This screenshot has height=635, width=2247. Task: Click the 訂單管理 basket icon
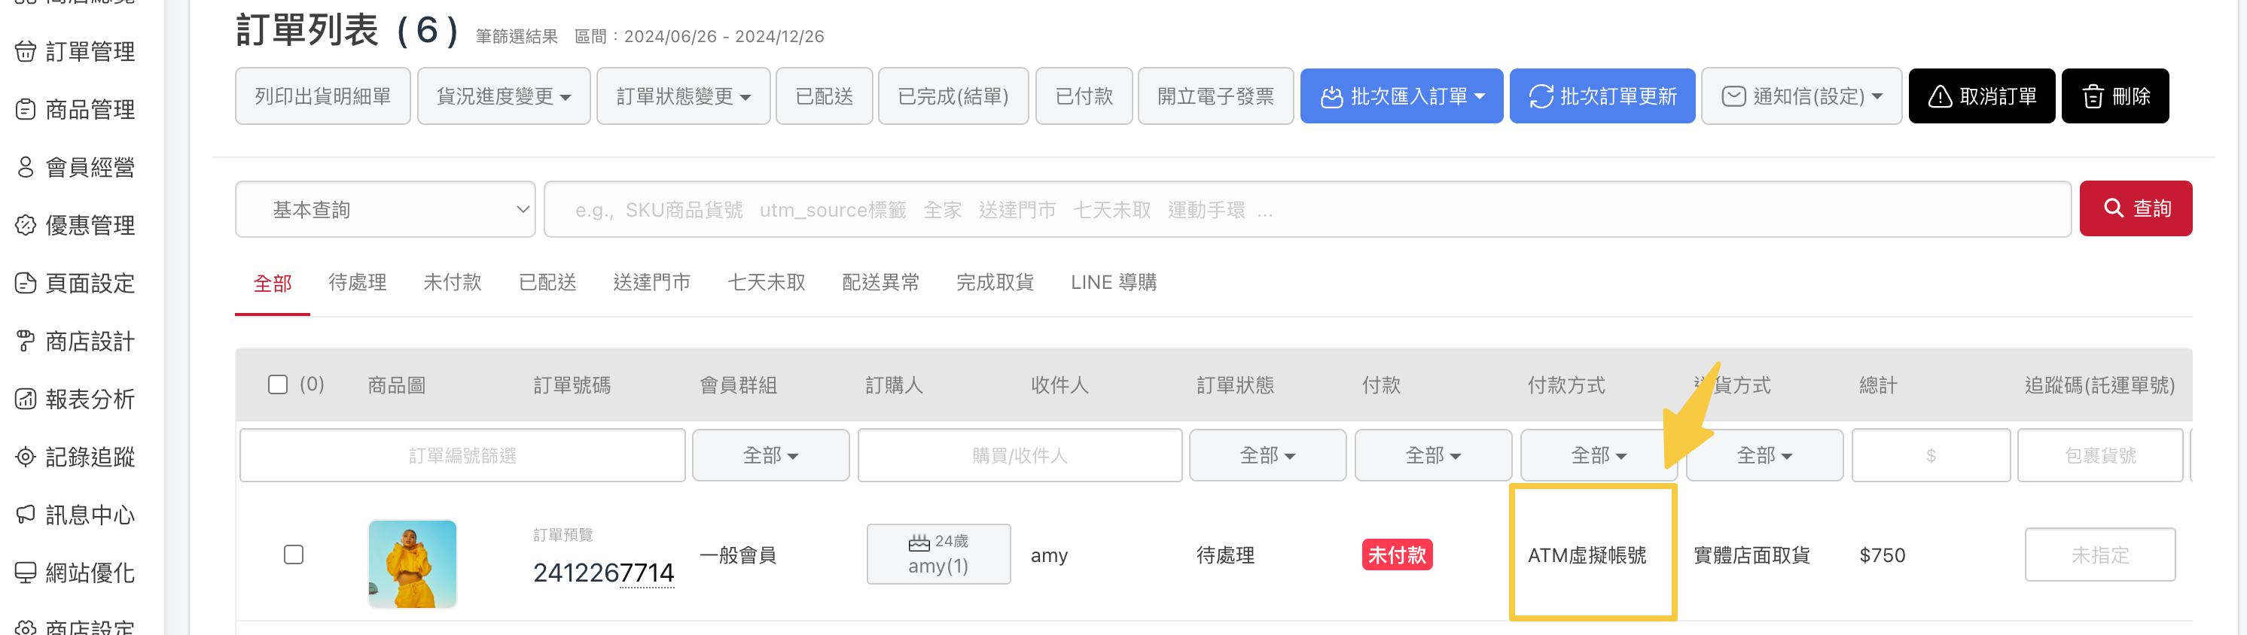pyautogui.click(x=26, y=52)
